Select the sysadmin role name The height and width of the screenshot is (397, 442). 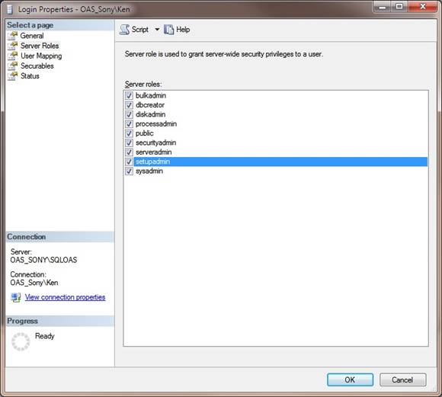click(x=149, y=171)
